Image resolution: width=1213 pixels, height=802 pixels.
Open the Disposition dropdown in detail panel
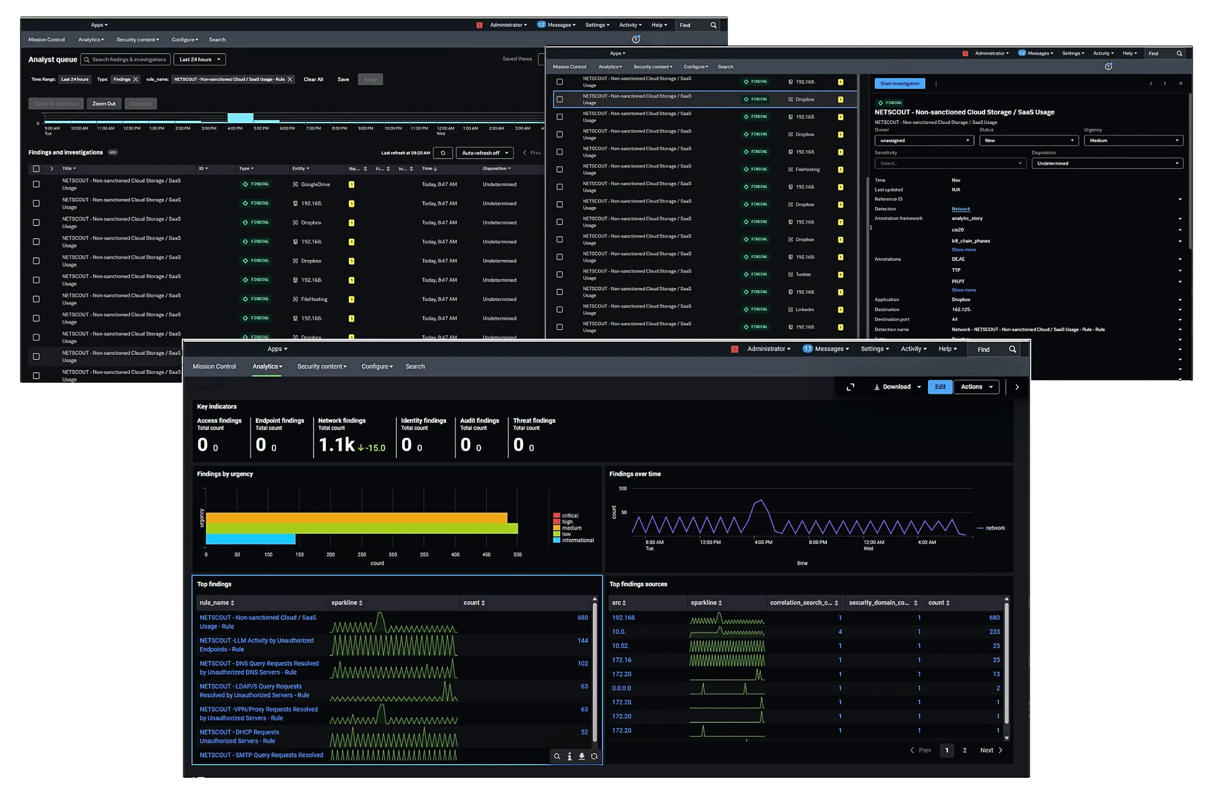pyautogui.click(x=1108, y=163)
